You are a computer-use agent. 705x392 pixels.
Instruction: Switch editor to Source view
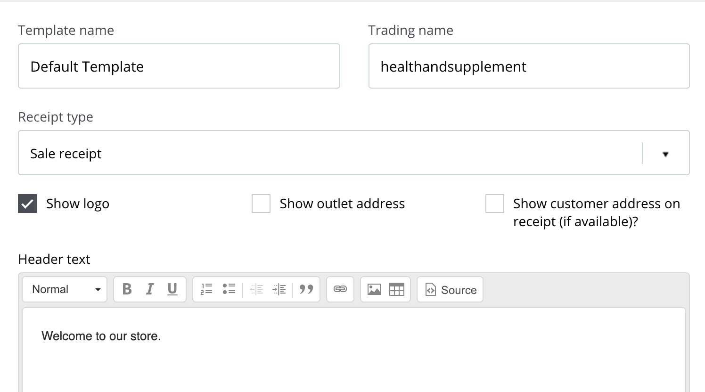pyautogui.click(x=450, y=289)
